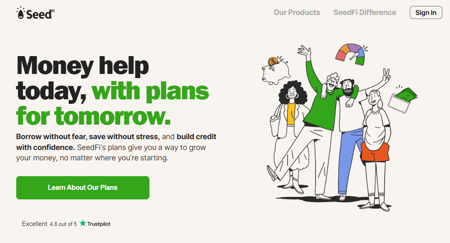Click the green 'for tomorrow.' heading text
Screen dimensions: 450x243
(x=94, y=116)
